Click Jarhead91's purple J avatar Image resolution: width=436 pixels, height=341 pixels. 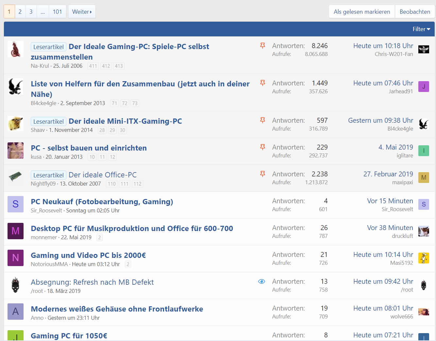tap(424, 87)
